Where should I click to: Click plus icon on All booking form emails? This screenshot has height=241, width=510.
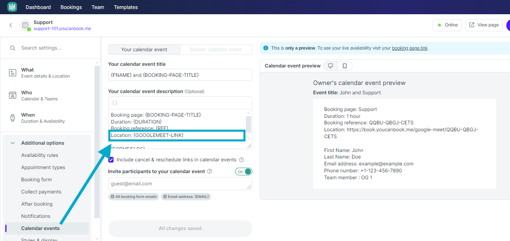pyautogui.click(x=112, y=197)
